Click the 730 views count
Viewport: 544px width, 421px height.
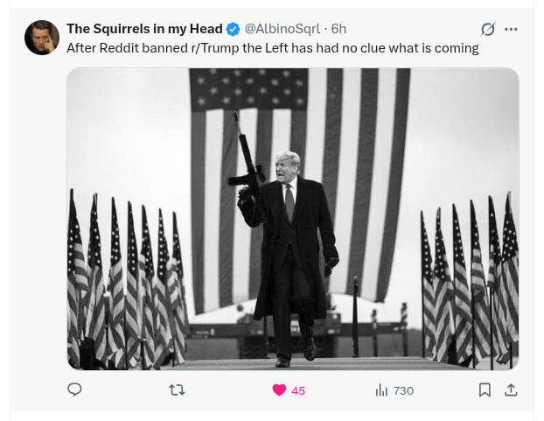[403, 391]
